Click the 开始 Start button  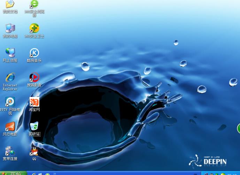(14, 173)
